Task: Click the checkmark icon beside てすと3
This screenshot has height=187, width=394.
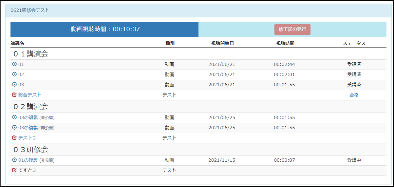Action: pyautogui.click(x=14, y=170)
